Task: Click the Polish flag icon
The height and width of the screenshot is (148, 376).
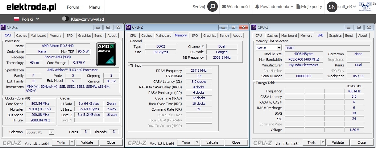Action: tap(17, 19)
